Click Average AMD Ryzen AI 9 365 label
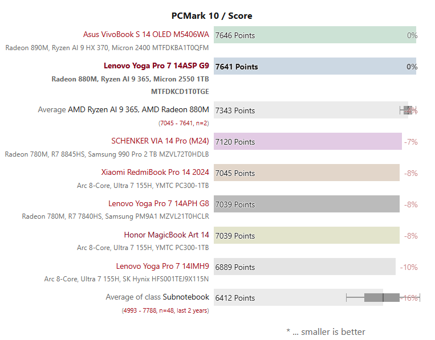Screen dimensions: 435x340 coord(124,110)
